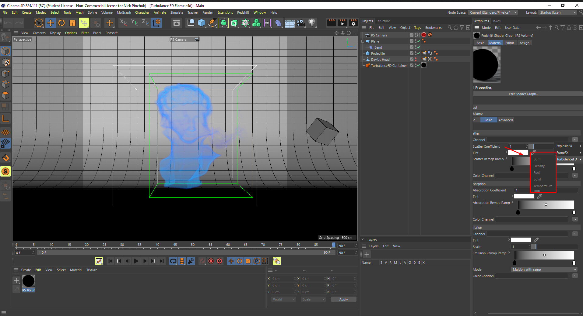The image size is (583, 316).
Task: Click the Assign tab button
Action: point(524,43)
